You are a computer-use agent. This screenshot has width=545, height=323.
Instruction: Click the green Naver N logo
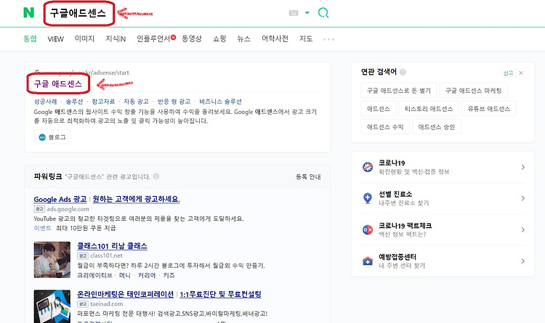point(28,12)
